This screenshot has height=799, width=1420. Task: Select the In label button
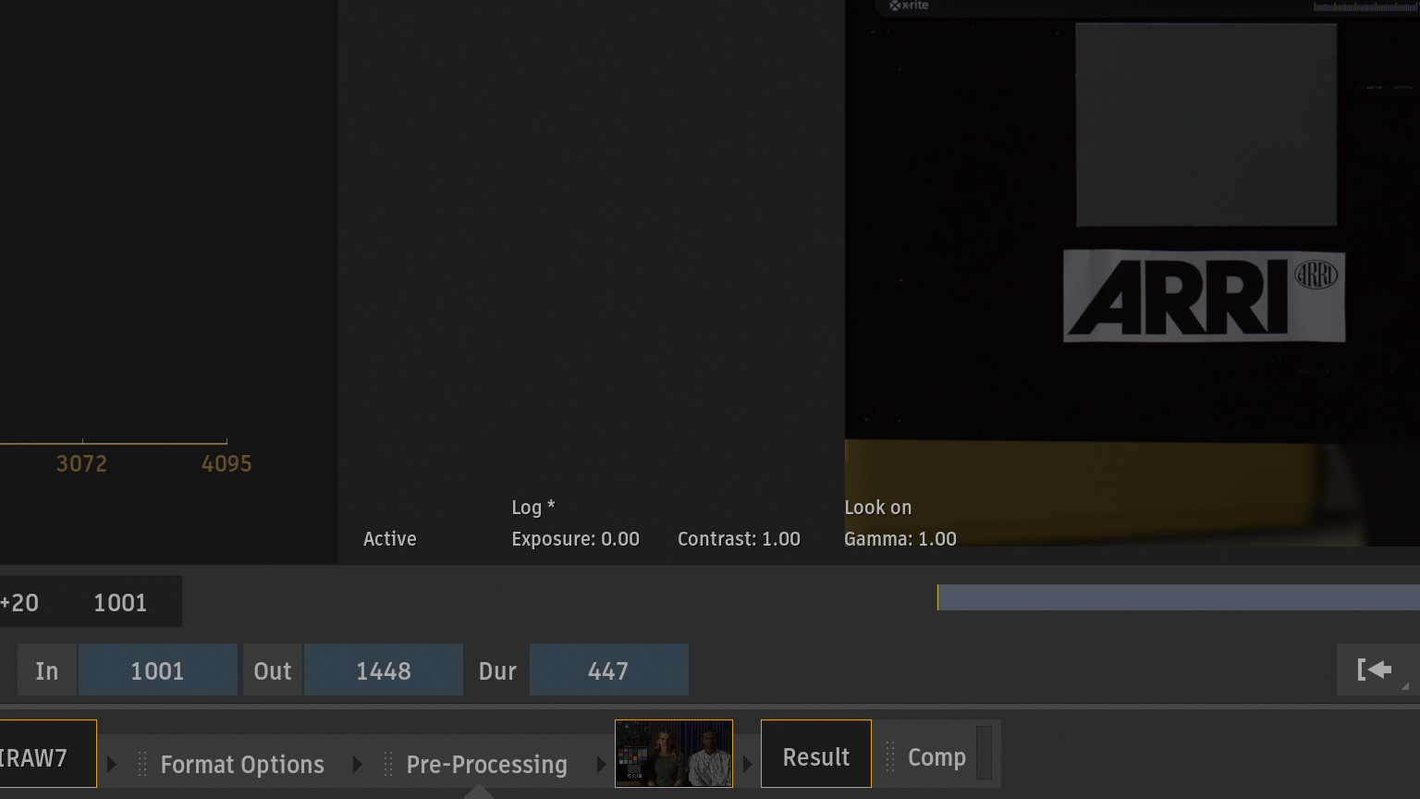pos(47,670)
